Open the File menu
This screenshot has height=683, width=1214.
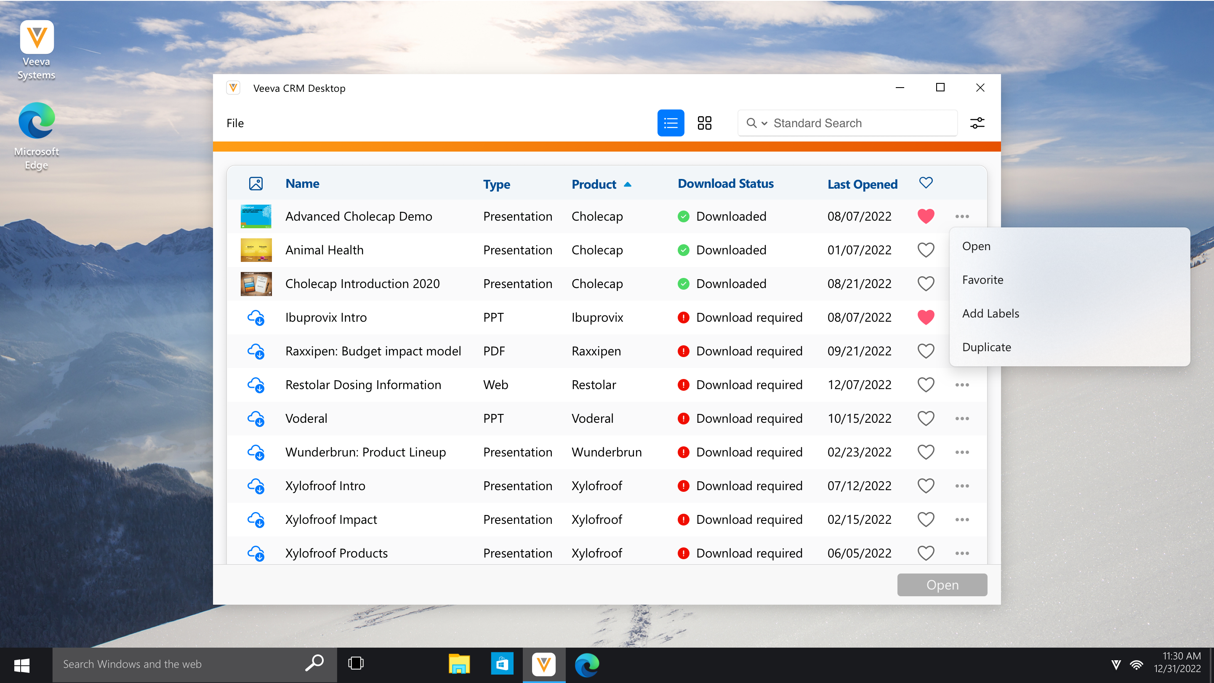tap(235, 123)
